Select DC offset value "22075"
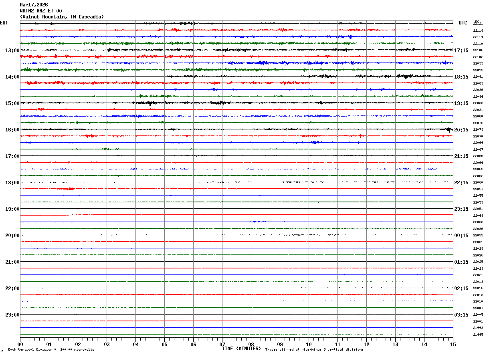This screenshot has height=355, width=485. 478,123
